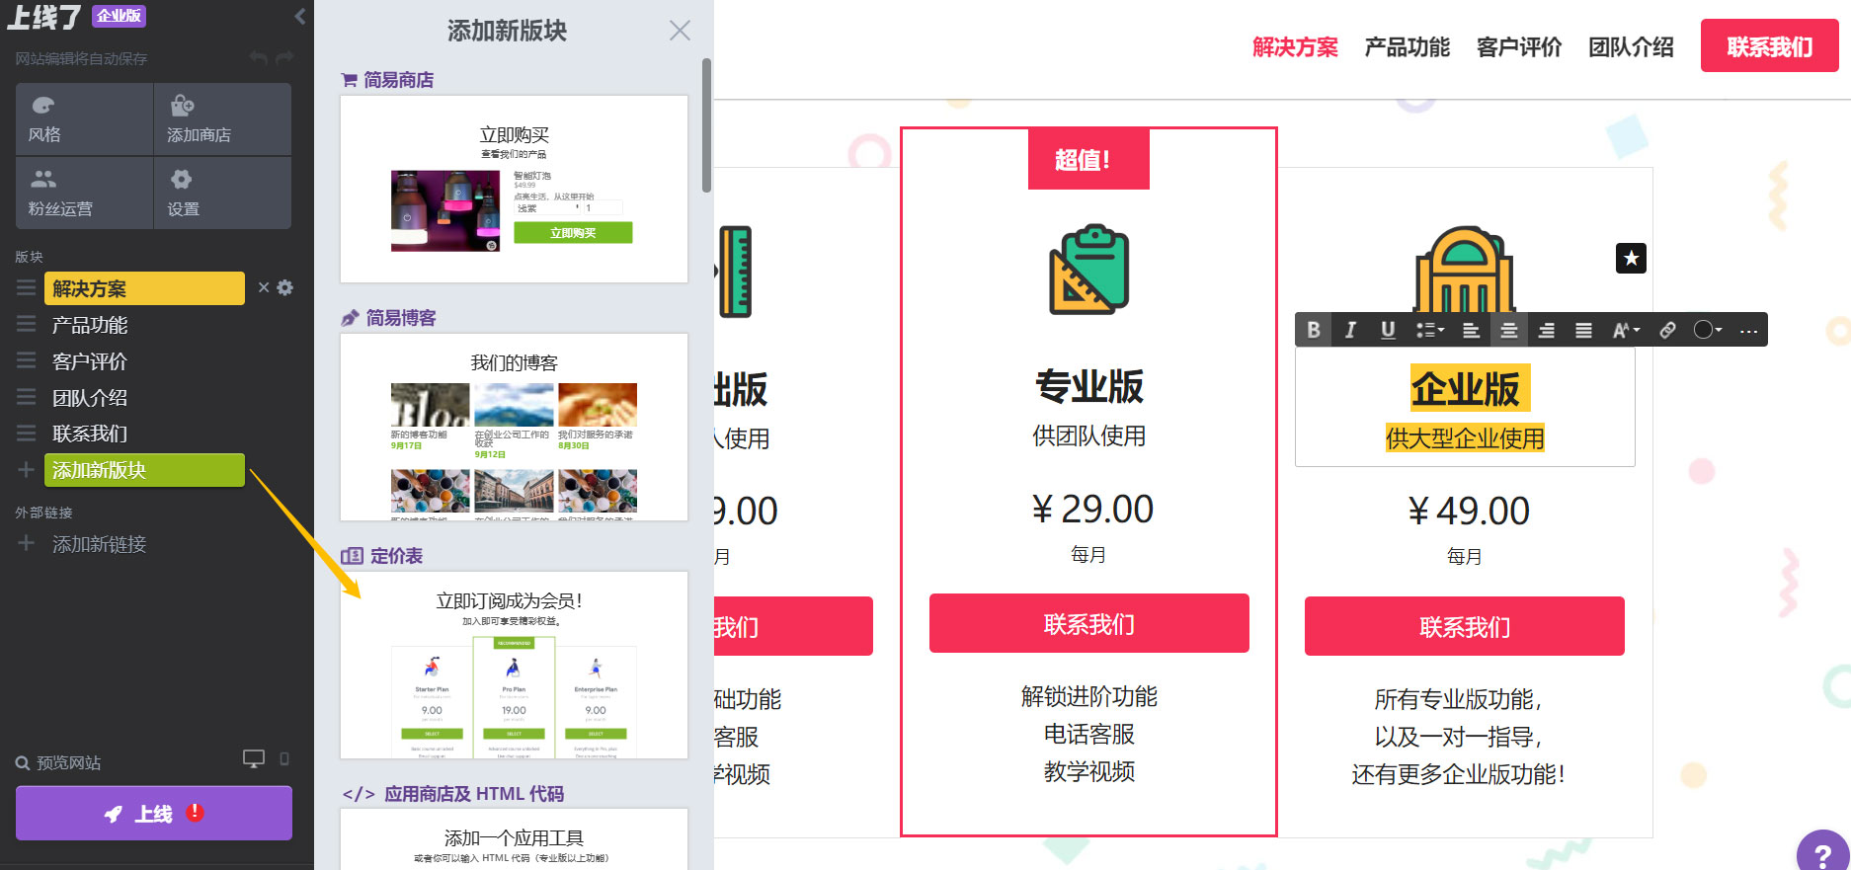Select the 解决方案 section in sidebar
This screenshot has width=1851, height=870.
point(144,288)
